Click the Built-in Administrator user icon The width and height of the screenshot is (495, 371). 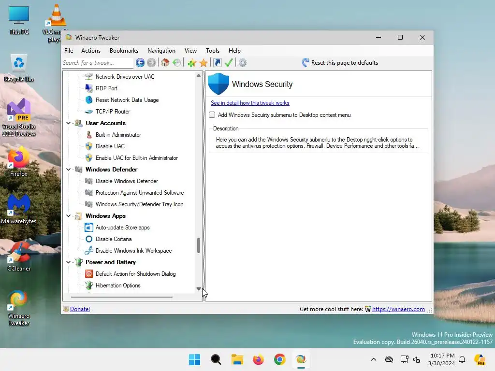point(89,135)
